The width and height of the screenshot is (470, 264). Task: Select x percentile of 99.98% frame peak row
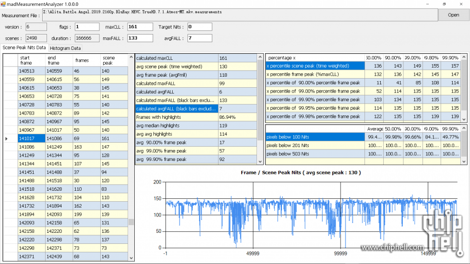[364, 116]
